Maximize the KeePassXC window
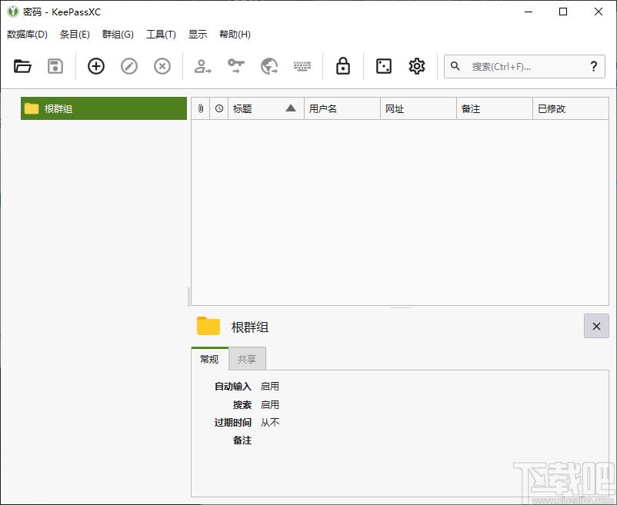This screenshot has width=617, height=505. (563, 12)
